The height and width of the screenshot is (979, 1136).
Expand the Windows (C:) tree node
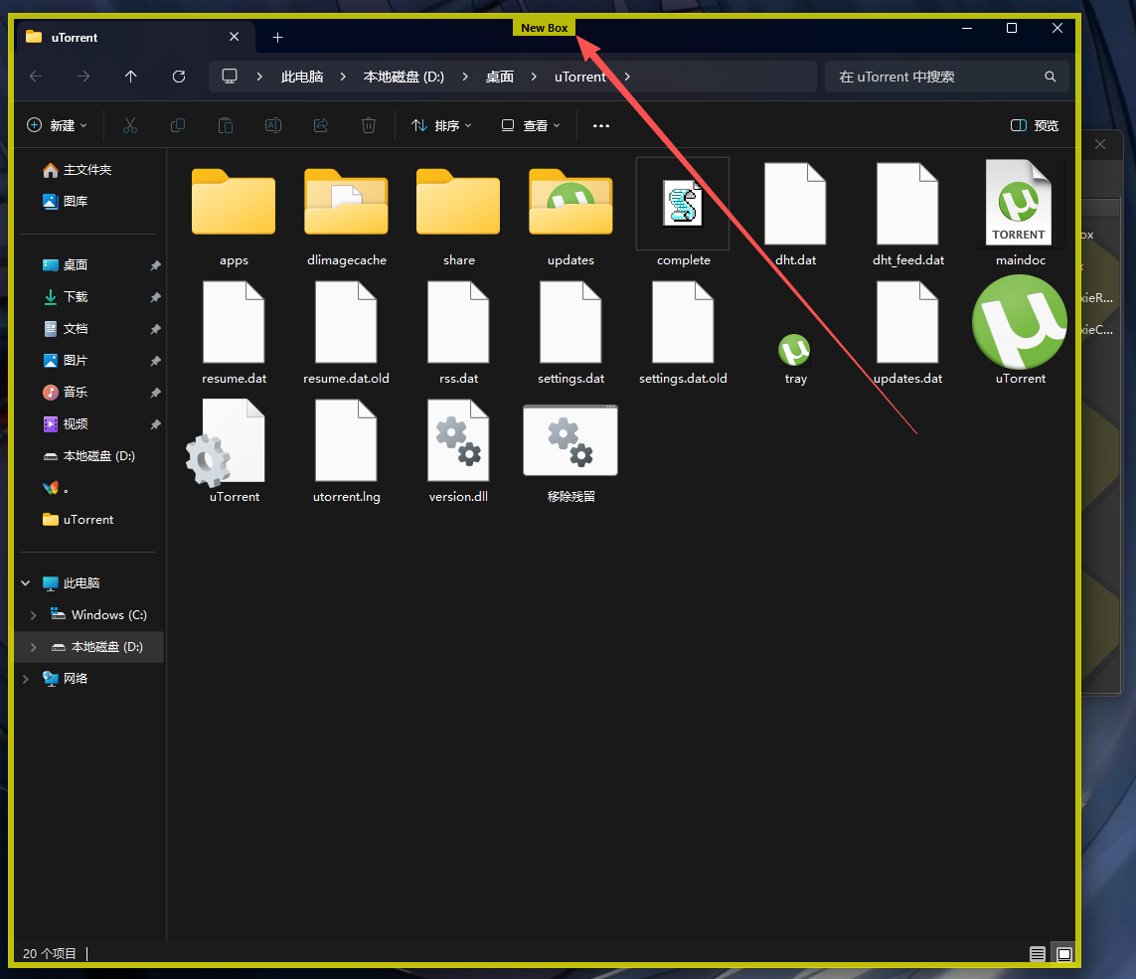tap(34, 614)
